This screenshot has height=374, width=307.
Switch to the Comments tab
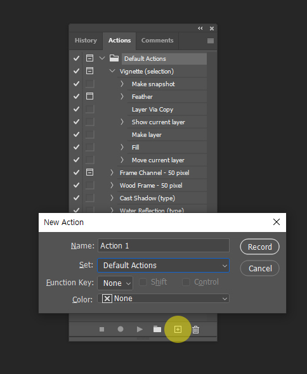click(157, 41)
